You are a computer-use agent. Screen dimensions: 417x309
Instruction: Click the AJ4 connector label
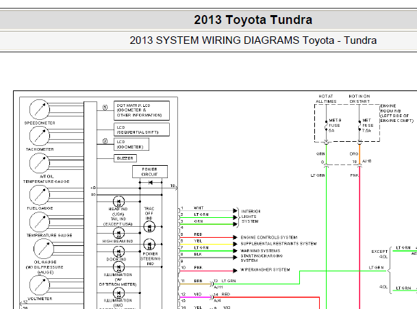point(217,301)
